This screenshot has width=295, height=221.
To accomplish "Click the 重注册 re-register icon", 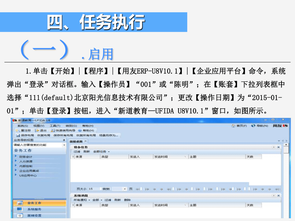I will [18, 131].
